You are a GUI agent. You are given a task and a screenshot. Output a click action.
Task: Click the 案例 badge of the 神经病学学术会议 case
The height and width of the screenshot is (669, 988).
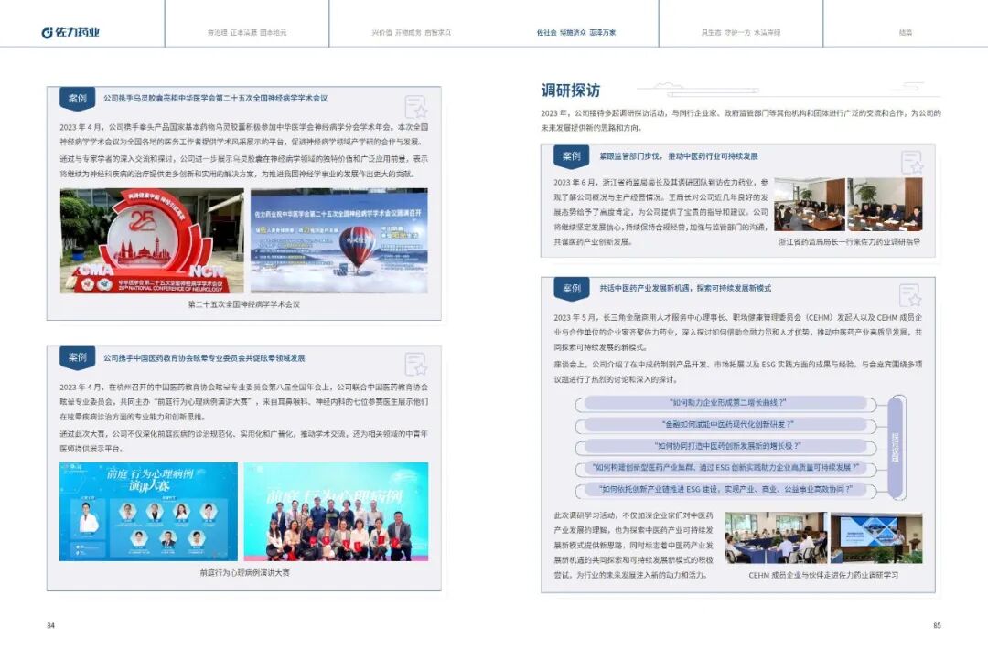point(78,98)
